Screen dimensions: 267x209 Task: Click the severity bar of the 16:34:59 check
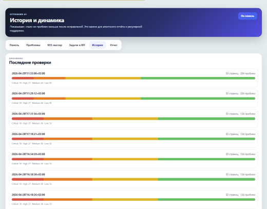[133, 159]
